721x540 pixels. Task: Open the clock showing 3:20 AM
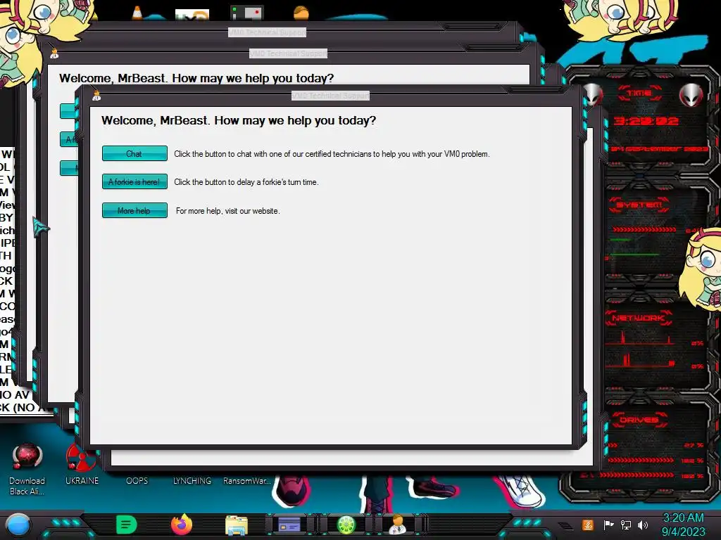[x=683, y=525]
